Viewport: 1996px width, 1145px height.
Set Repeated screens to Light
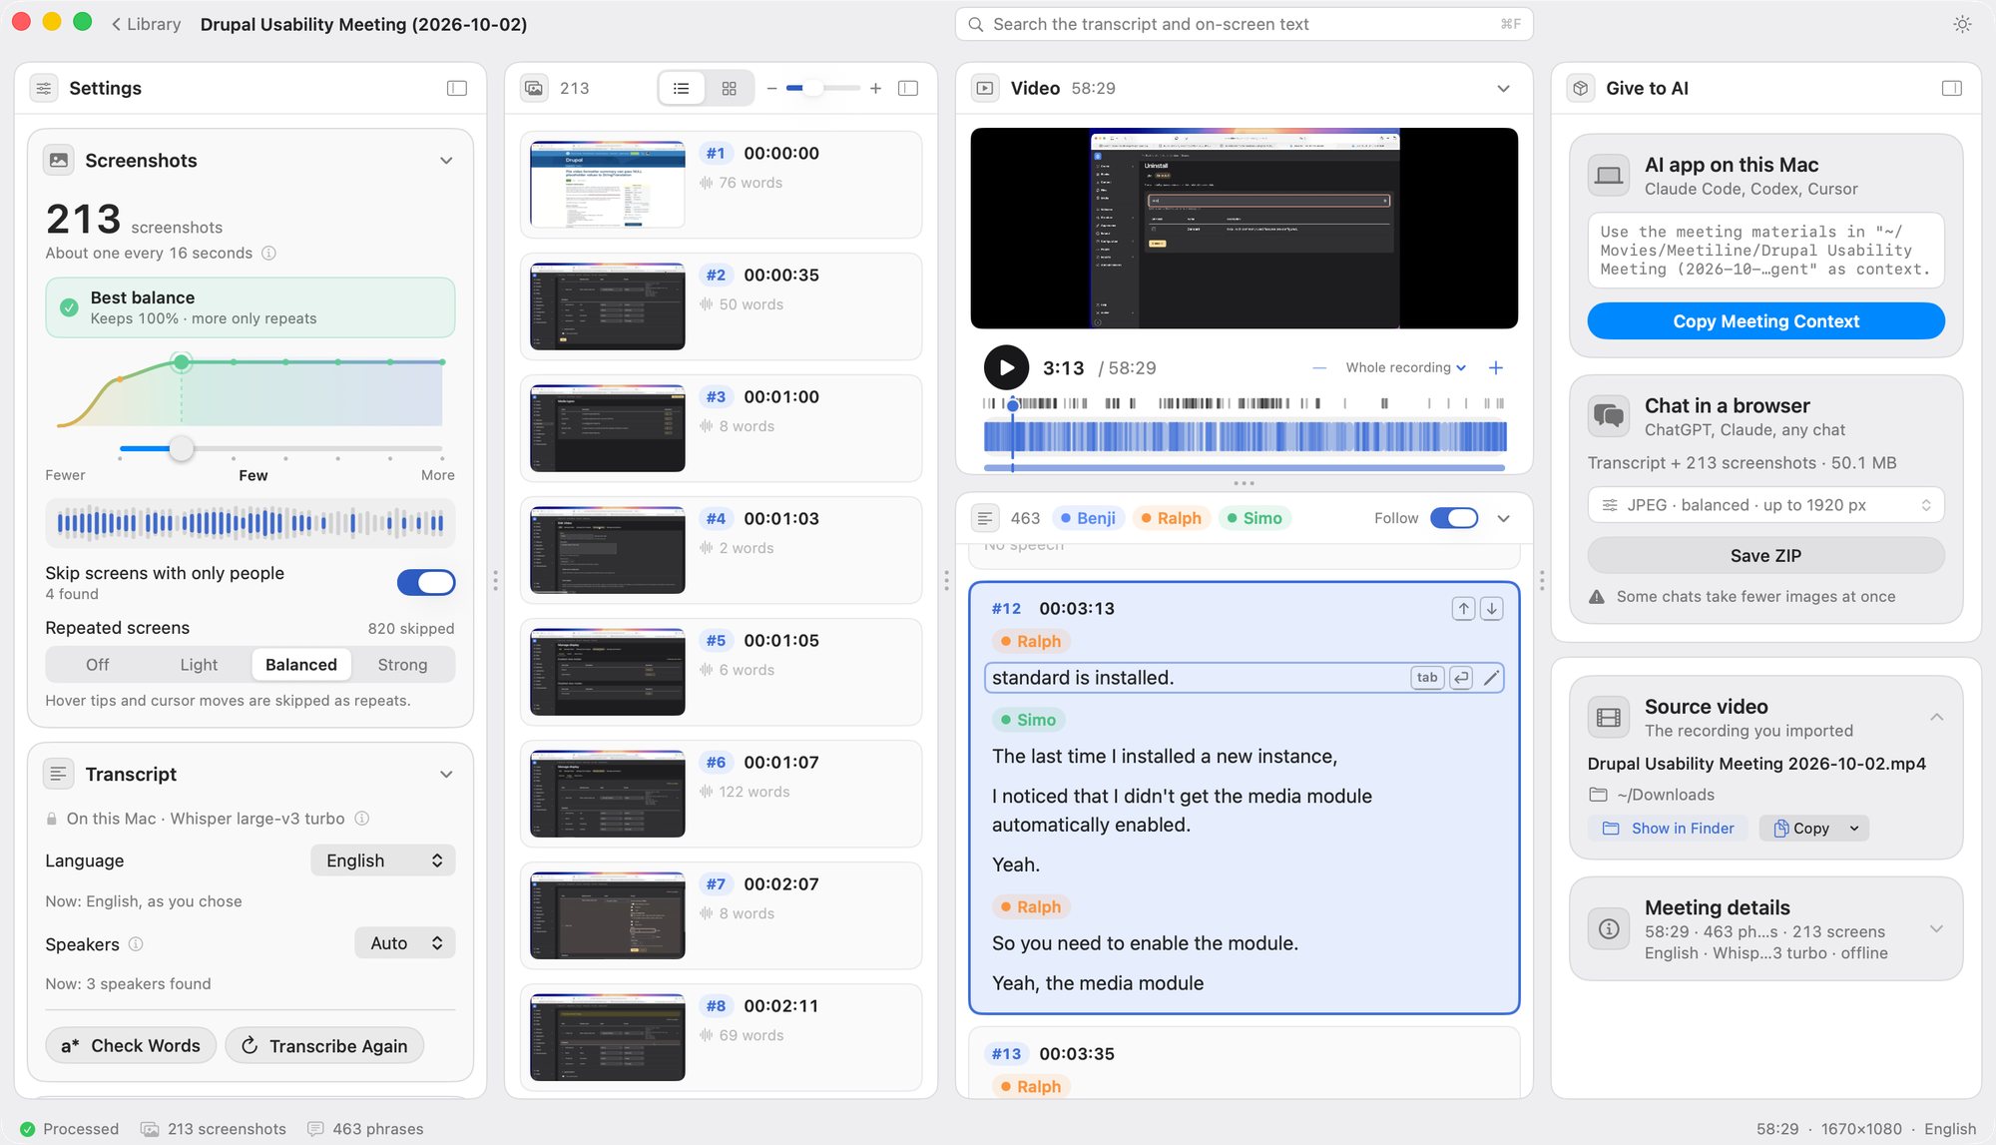click(x=199, y=664)
